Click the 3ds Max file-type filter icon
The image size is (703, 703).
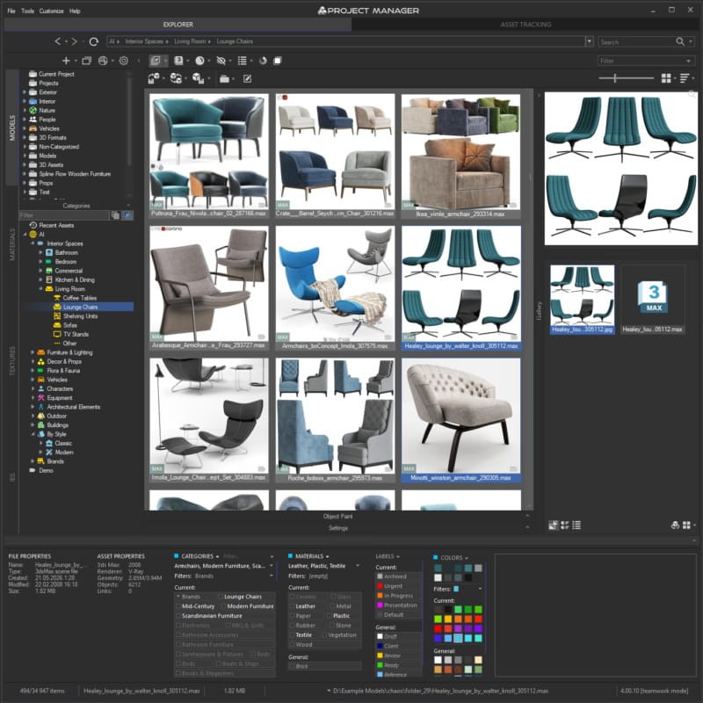pyautogui.click(x=178, y=61)
